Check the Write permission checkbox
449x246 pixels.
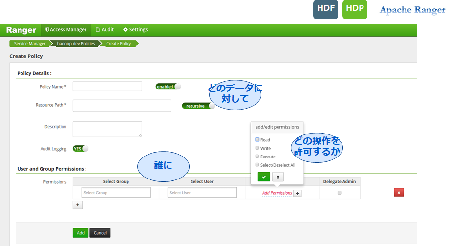pyautogui.click(x=257, y=148)
